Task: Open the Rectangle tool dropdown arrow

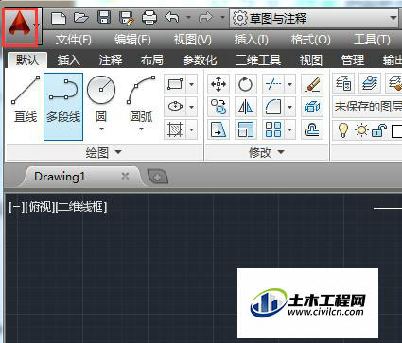Action: pyautogui.click(x=192, y=84)
